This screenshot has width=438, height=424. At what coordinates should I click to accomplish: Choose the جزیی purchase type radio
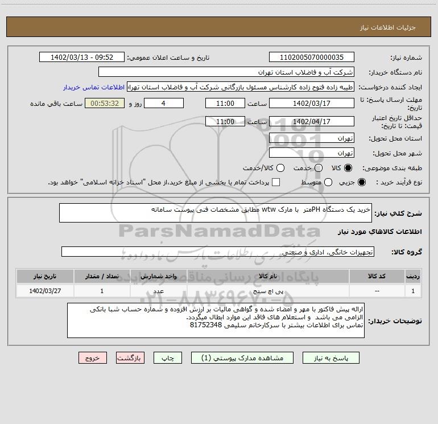[x=362, y=182]
